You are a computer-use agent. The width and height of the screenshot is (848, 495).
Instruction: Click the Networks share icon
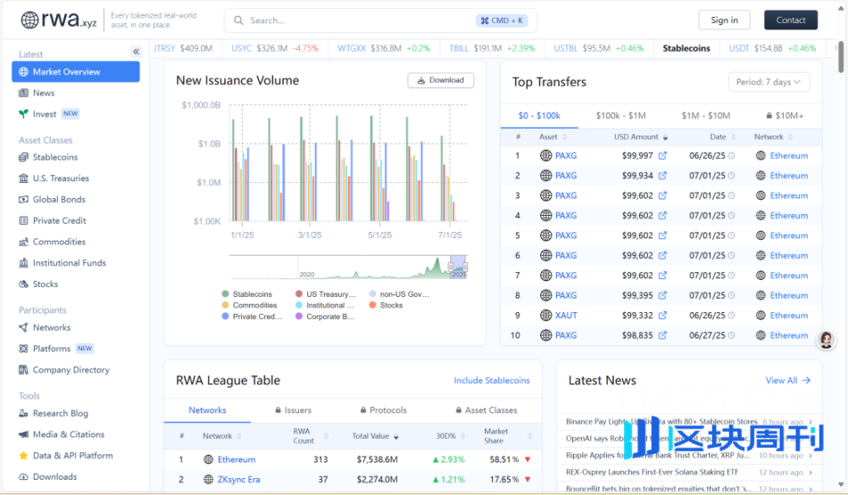(x=23, y=327)
